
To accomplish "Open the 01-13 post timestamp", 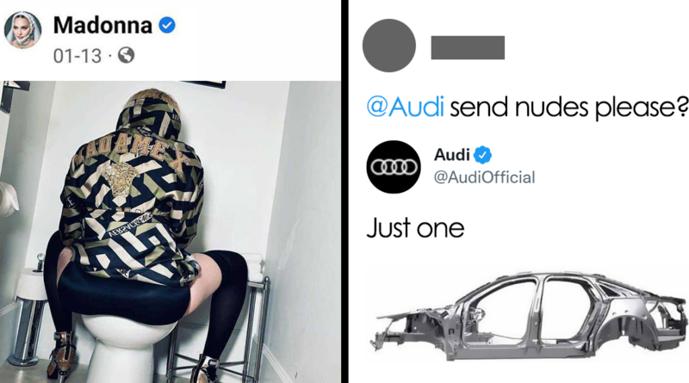I will pyautogui.click(x=78, y=56).
